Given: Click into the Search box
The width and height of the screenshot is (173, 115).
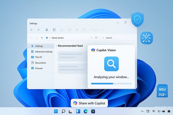Looking at the screenshot, I should 118,38.
